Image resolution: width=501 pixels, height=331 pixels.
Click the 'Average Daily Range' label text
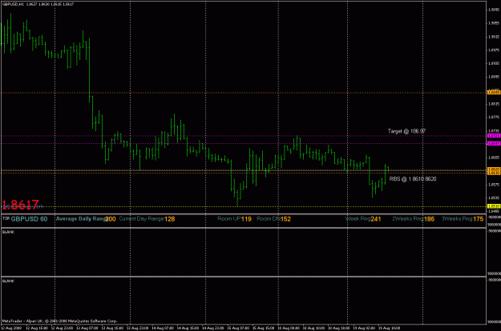[x=81, y=219]
